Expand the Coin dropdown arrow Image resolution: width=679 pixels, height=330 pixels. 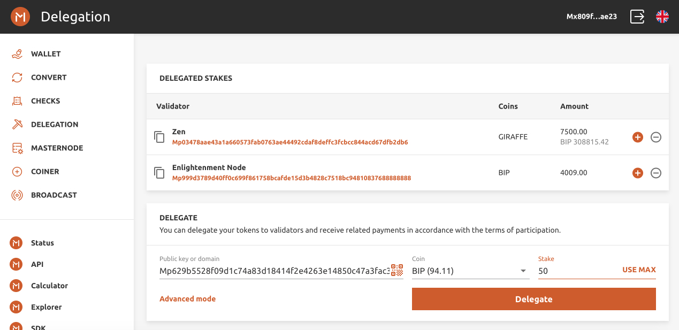523,271
